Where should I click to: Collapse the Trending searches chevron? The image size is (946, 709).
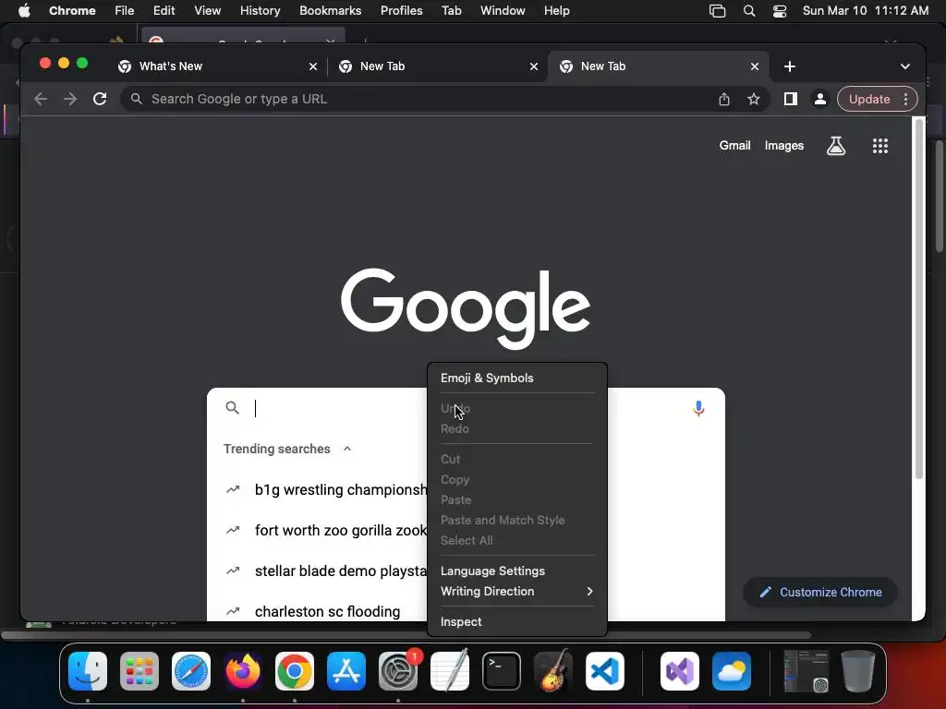[347, 449]
